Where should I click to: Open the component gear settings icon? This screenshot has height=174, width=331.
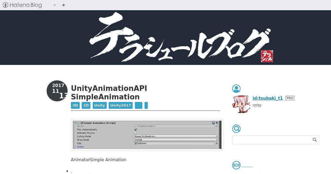tap(217, 123)
